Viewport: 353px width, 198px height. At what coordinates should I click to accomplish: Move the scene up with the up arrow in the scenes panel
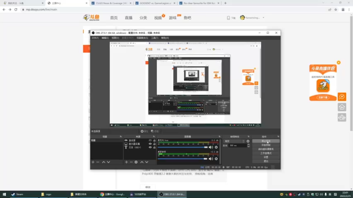pyautogui.click(x=104, y=162)
